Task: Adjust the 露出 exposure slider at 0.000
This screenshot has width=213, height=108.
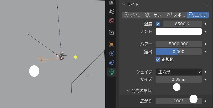Action: [179, 52]
